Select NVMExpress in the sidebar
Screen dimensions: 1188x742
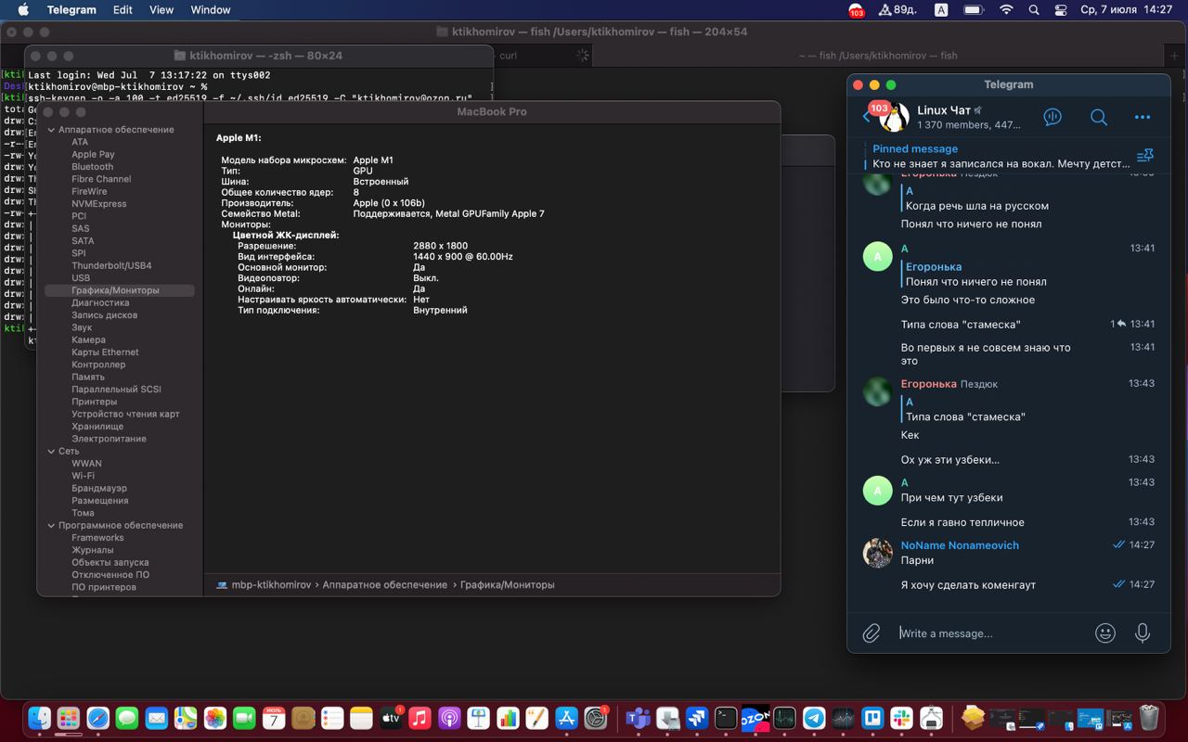(99, 204)
